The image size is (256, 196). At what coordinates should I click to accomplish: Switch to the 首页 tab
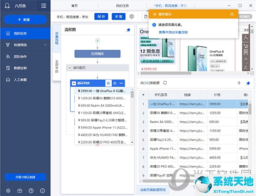(75, 6)
